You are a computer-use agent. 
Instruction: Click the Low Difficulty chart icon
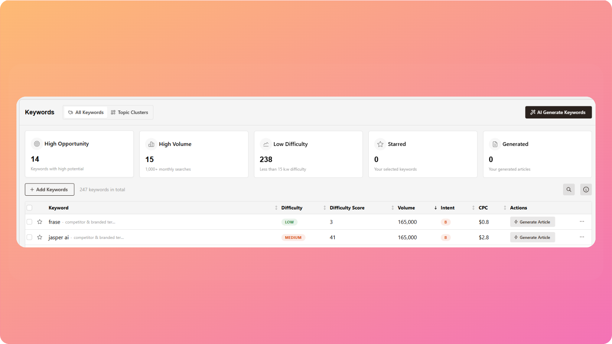pyautogui.click(x=266, y=144)
